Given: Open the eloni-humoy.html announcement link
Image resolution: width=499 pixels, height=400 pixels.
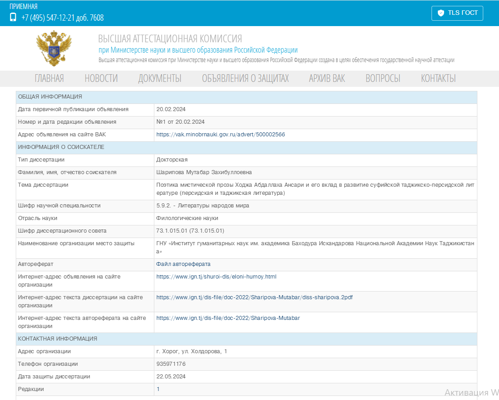Looking at the screenshot, I should coord(216,277).
